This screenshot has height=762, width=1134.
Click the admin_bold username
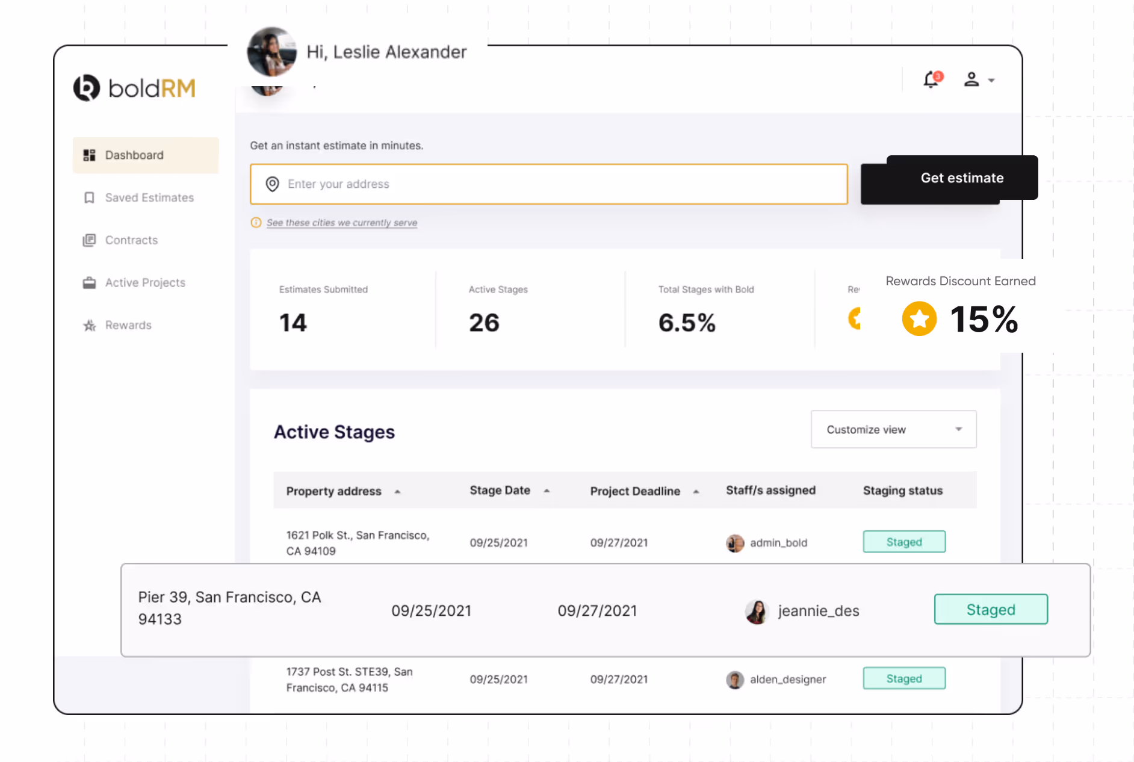coord(778,543)
